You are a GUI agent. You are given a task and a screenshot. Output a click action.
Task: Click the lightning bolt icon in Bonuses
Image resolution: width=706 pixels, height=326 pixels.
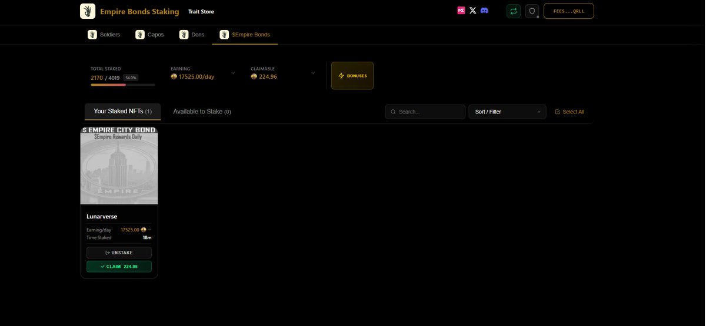[341, 76]
